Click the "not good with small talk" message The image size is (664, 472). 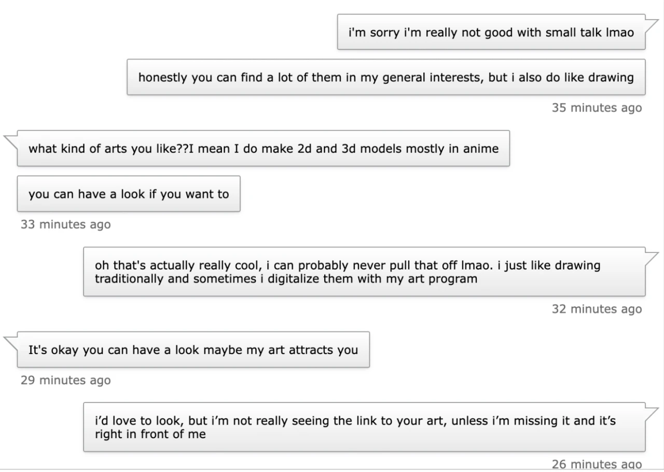pos(491,32)
